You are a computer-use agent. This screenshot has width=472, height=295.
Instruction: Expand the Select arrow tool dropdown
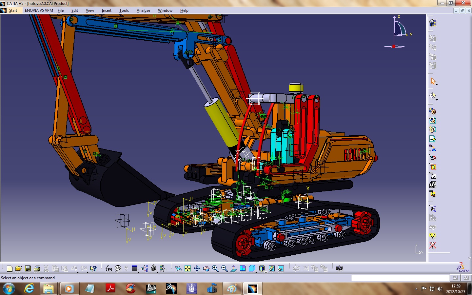[x=437, y=85]
